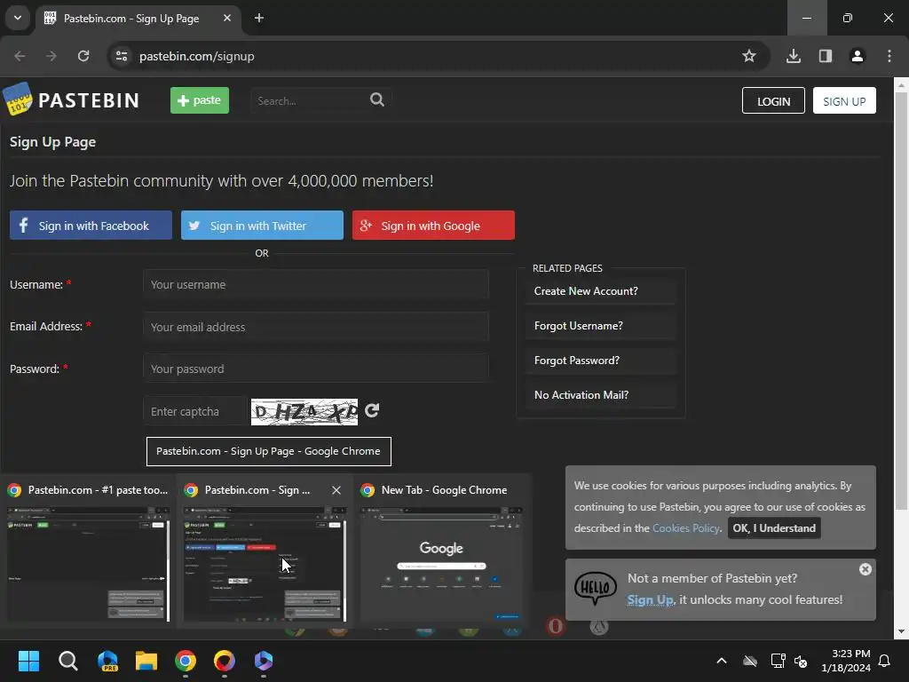
Task: Click the search magnifier icon in Pastebin header
Action: (376, 99)
